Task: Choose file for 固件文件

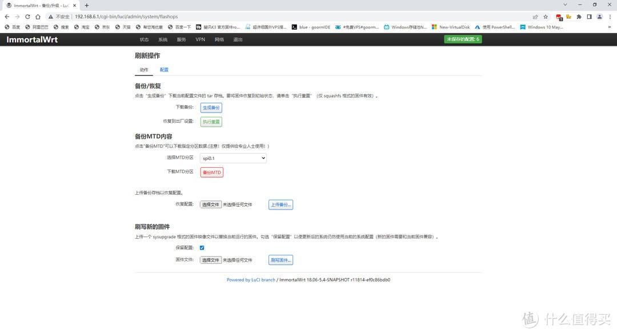Action: [210, 260]
